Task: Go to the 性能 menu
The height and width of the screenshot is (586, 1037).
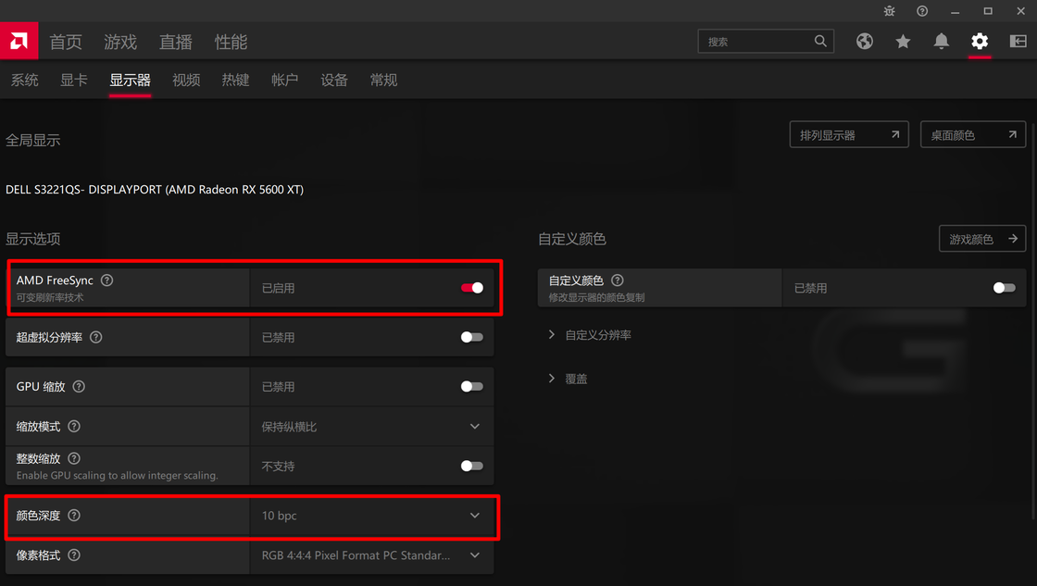Action: pyautogui.click(x=231, y=42)
